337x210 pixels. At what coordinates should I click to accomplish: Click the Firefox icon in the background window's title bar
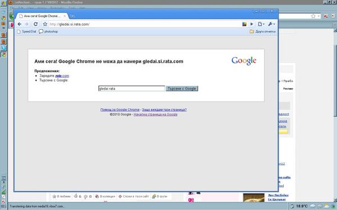coord(10,2)
